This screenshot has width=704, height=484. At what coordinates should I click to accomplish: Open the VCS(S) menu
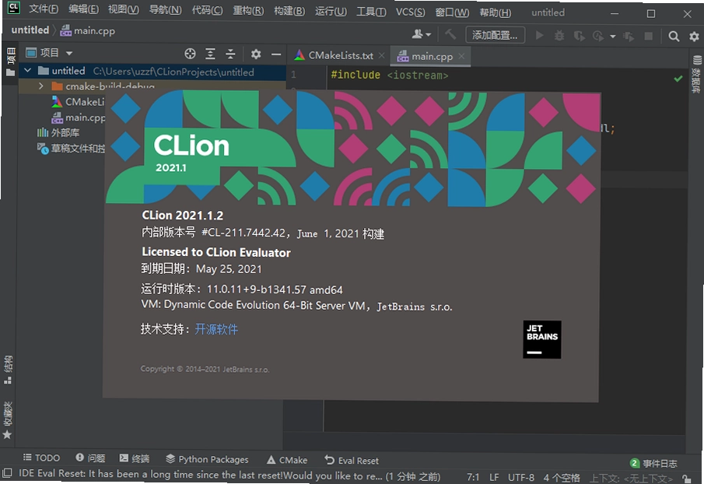[410, 12]
